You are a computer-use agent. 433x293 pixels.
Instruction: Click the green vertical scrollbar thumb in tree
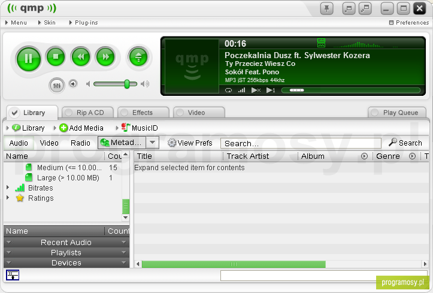[126, 206]
